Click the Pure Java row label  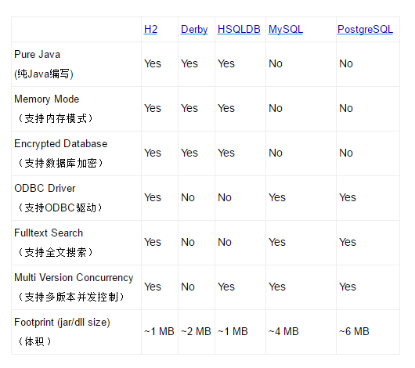37,54
